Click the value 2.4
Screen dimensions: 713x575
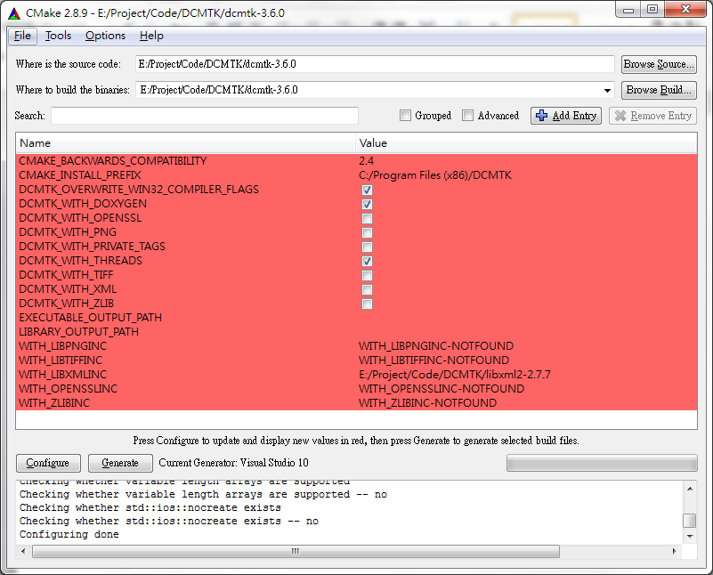[x=367, y=161]
